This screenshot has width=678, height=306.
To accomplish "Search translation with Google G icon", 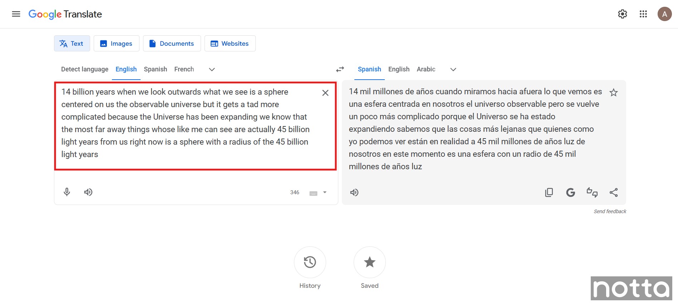I will [x=570, y=192].
